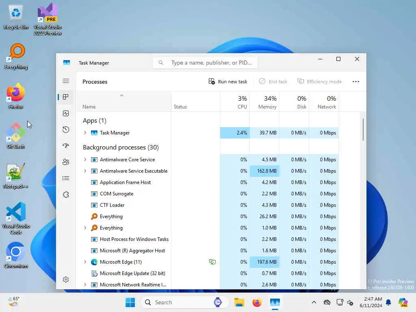Open the App history page in sidebar
Image resolution: width=416 pixels, height=312 pixels.
pos(66,130)
